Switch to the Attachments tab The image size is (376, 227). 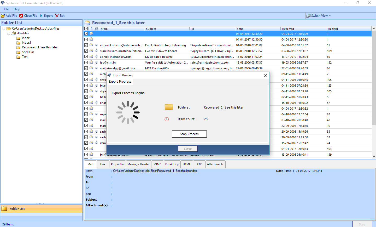click(x=215, y=164)
